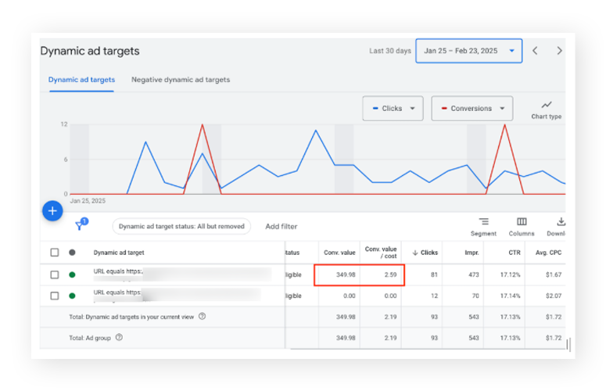The height and width of the screenshot is (391, 606).
Task: Open the date range dropdown Jan 25 – Feb 23
Action: point(468,51)
